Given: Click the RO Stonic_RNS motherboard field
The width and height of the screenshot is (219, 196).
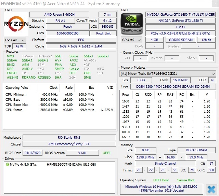Looking at the screenshot, I should pos(69,138).
